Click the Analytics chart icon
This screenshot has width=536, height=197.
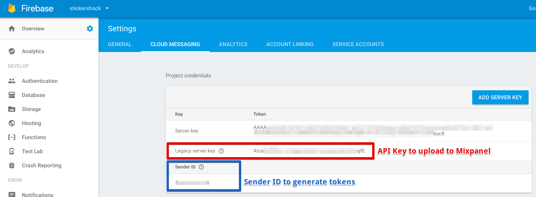point(12,51)
